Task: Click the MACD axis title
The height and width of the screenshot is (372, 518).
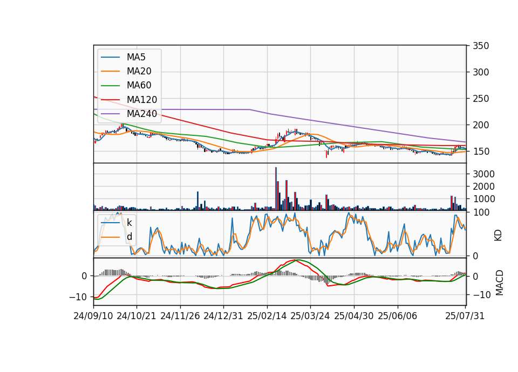Action: (x=499, y=283)
